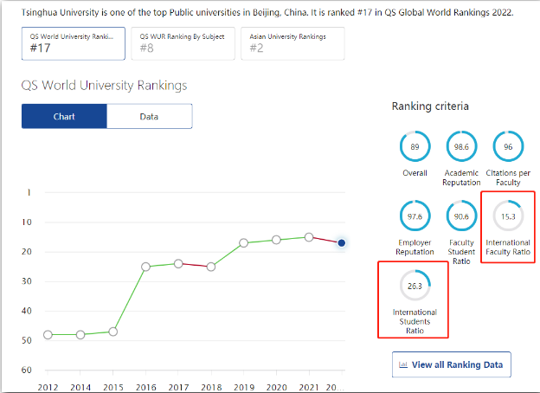Select the Chart tab
Screen dimensions: 540x393
(64, 116)
